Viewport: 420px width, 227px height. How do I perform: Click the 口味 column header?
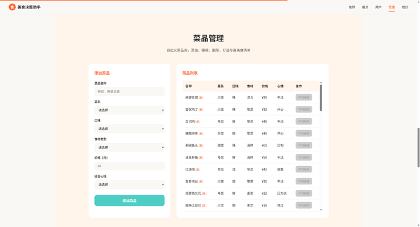coord(235,86)
